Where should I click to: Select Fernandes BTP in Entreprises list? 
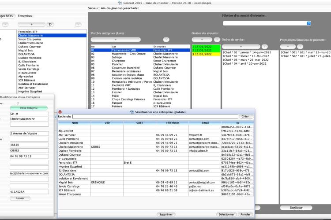click(x=52, y=32)
